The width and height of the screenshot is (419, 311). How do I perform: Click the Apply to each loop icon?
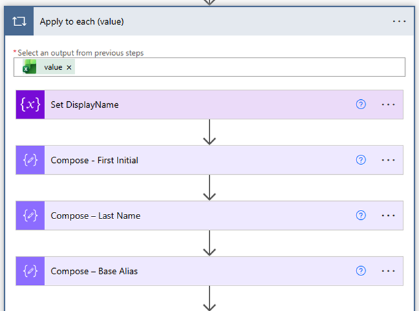pos(19,21)
